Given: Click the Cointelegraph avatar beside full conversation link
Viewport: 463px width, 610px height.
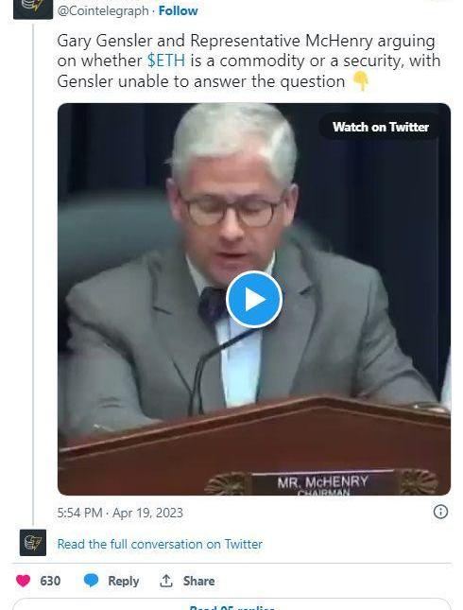Looking at the screenshot, I should coord(33,543).
